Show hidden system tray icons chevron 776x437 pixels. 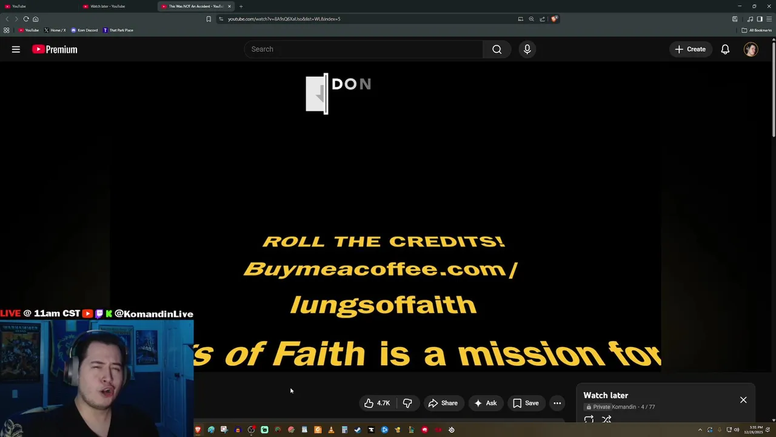(x=700, y=430)
